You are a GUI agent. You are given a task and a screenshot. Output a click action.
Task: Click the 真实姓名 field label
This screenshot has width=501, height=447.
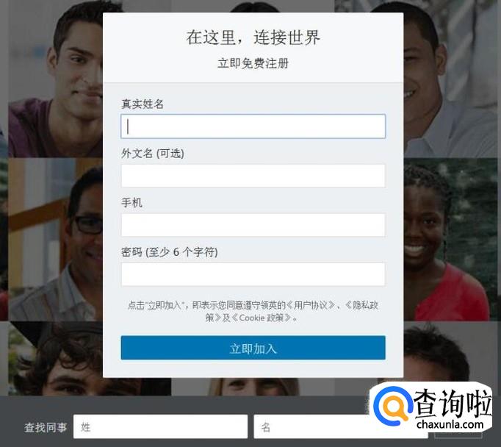click(143, 104)
